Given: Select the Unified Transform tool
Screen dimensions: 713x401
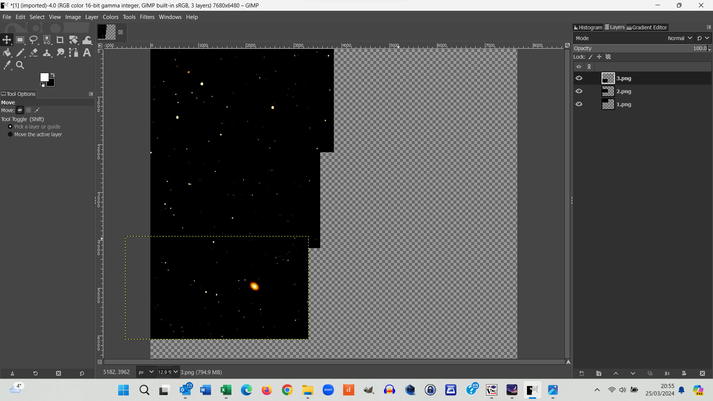Looking at the screenshot, I should coord(74,40).
